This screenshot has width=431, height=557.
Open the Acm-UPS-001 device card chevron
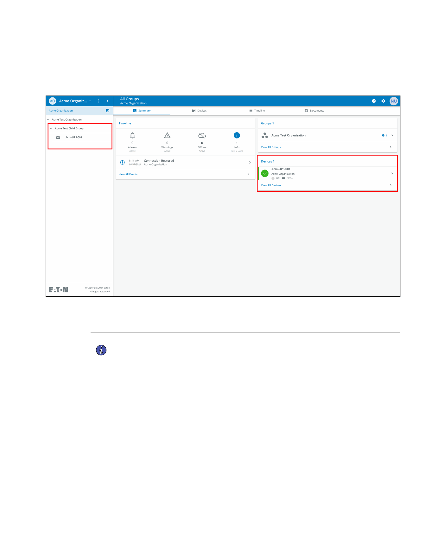392,173
